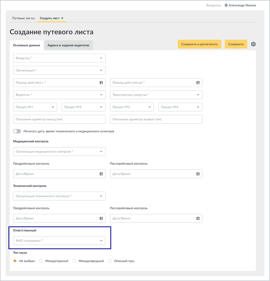Open the settings gear icon
Viewport: 270px width, 281px height.
click(x=253, y=44)
